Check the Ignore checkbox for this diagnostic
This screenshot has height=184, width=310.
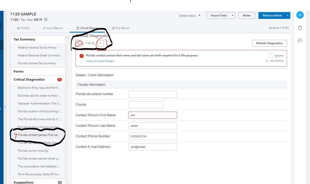[271, 56]
